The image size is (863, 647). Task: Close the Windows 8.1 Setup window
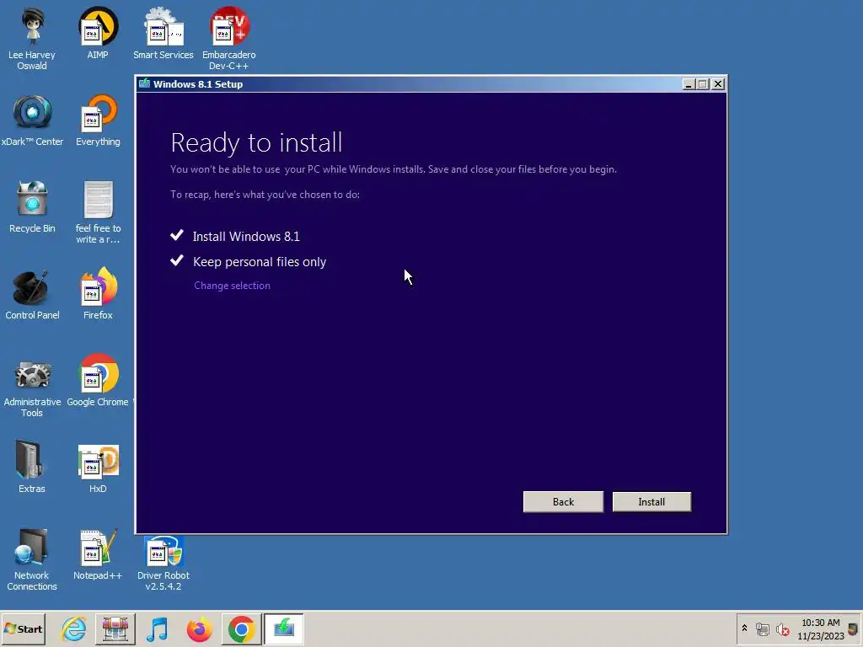point(718,84)
